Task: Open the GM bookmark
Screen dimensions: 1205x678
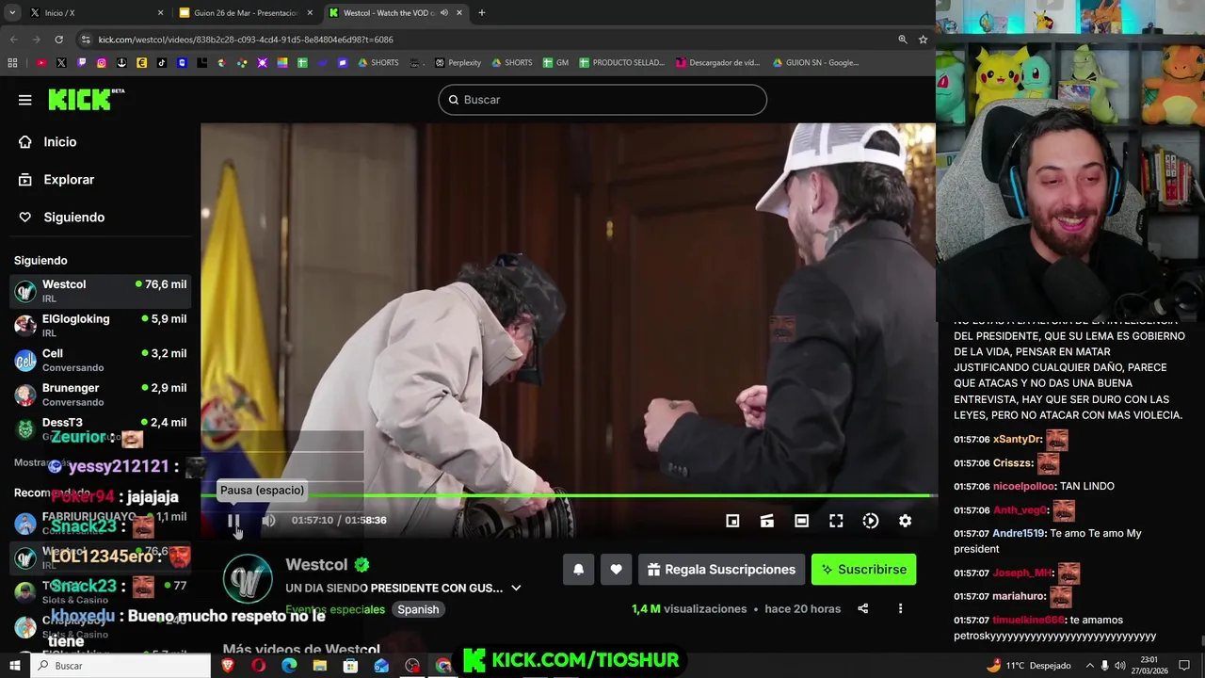Action: point(555,63)
